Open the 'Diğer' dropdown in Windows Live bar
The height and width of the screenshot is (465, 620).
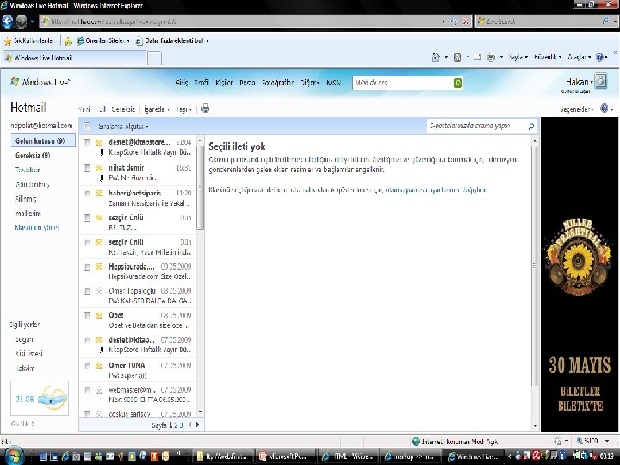coord(310,83)
